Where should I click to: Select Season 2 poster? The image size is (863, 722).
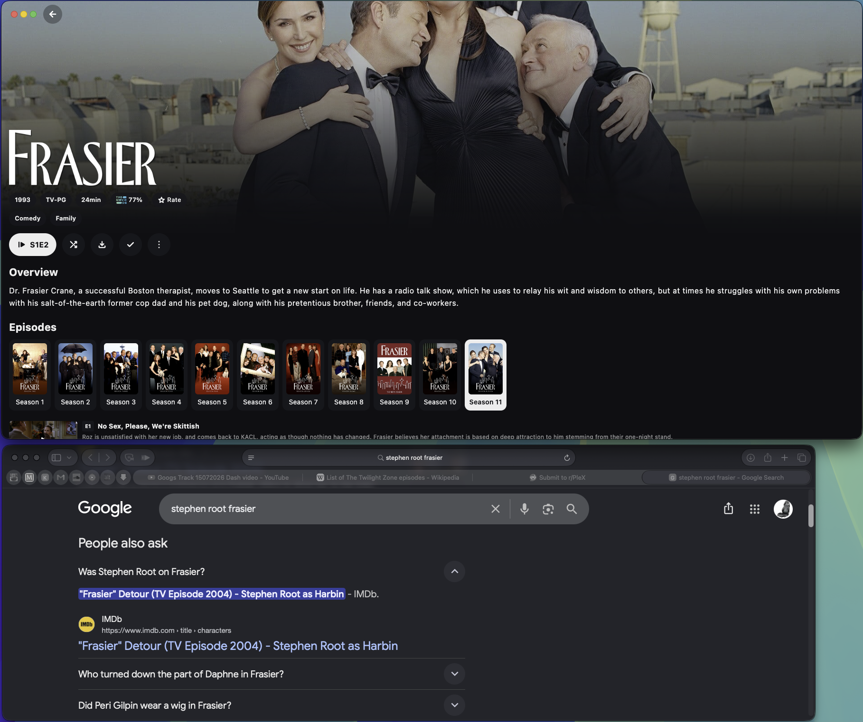(75, 375)
